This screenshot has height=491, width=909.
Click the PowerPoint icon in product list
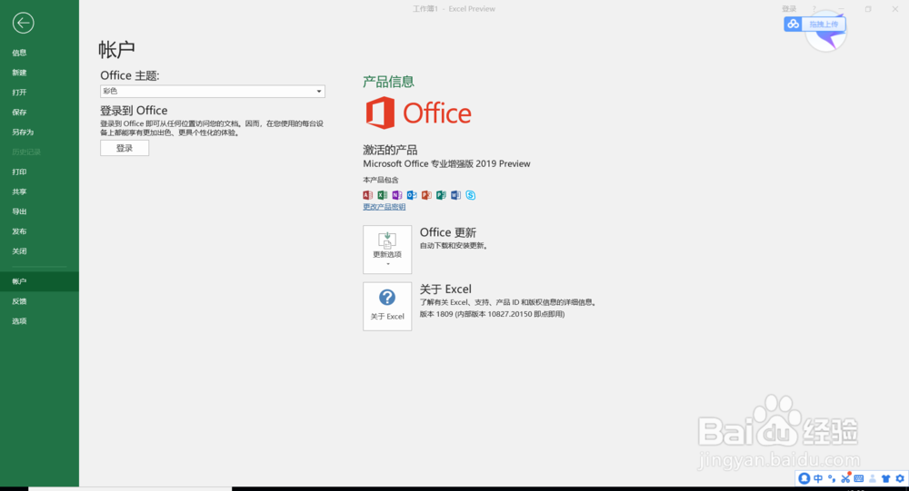coord(426,195)
